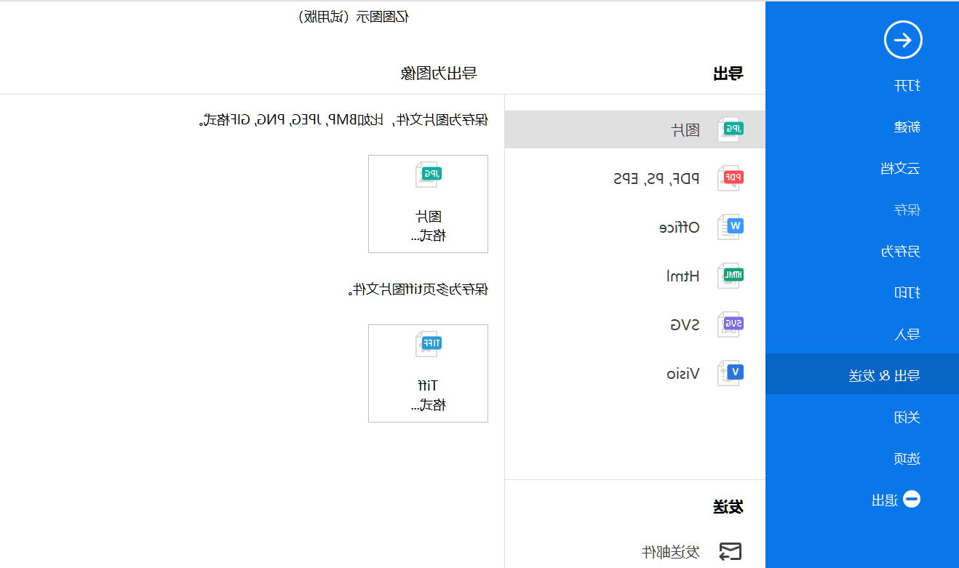This screenshot has width=959, height=568.
Task: Click the 导出 section heading
Action: [x=728, y=73]
